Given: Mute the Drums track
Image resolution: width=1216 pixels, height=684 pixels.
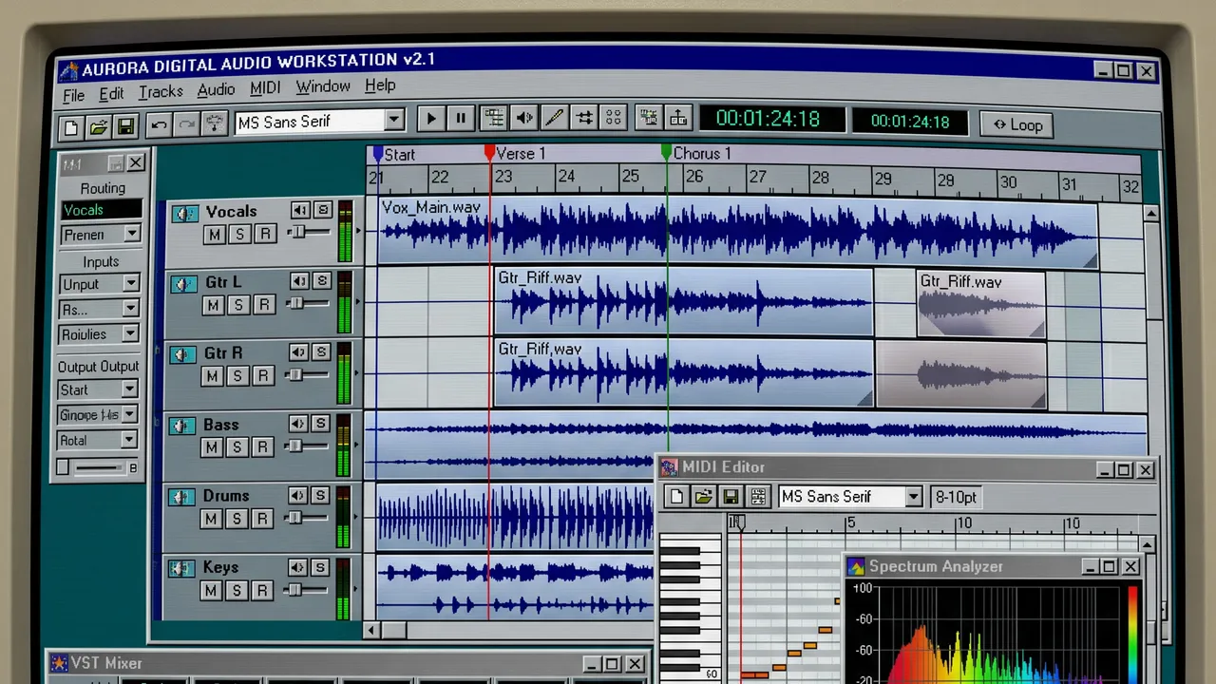Looking at the screenshot, I should (x=212, y=519).
